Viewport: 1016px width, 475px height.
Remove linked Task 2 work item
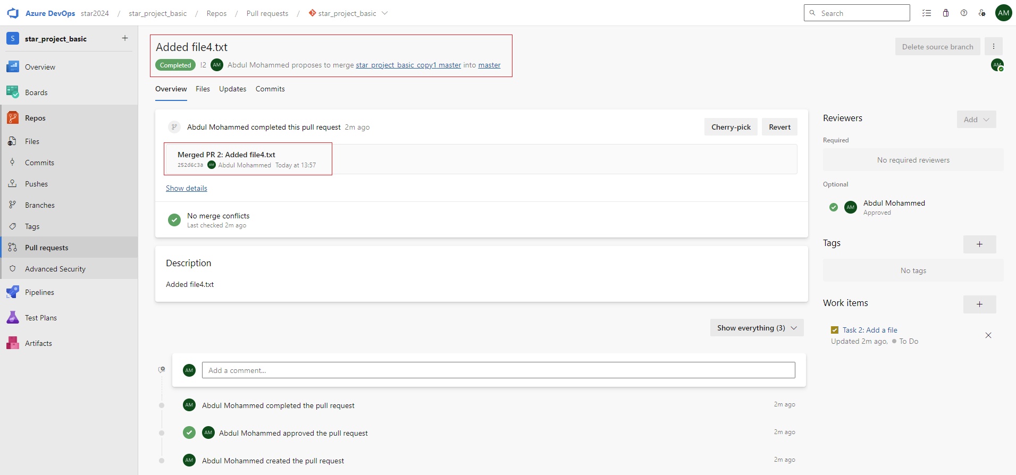point(988,335)
